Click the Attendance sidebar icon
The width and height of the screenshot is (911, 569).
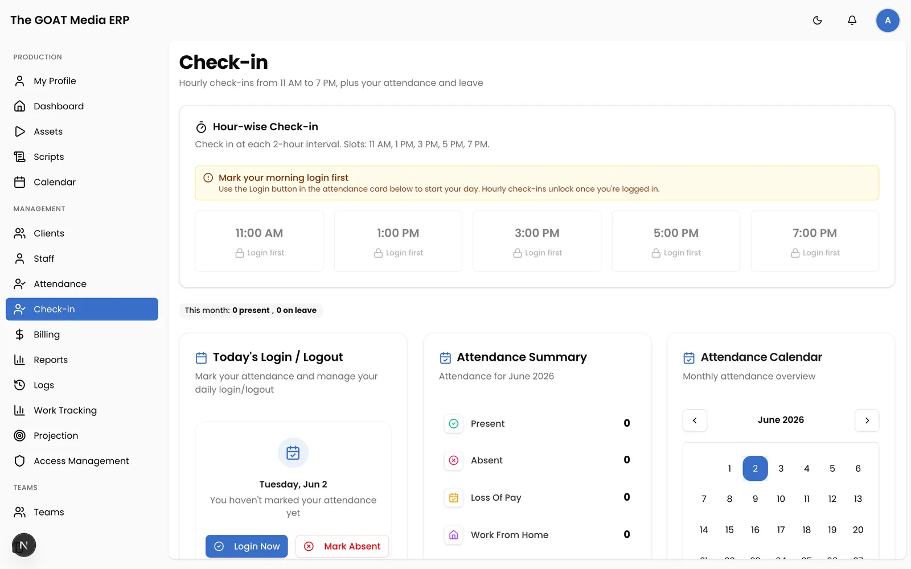coord(20,284)
